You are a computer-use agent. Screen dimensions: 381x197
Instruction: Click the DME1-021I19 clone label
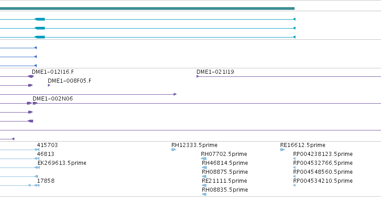215,72
